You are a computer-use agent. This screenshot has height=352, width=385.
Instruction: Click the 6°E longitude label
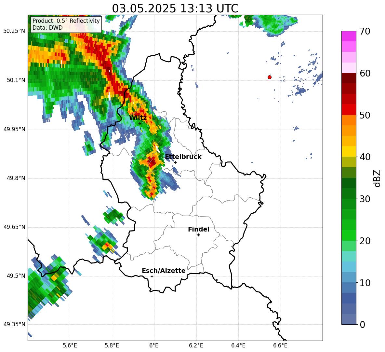tap(154, 345)
